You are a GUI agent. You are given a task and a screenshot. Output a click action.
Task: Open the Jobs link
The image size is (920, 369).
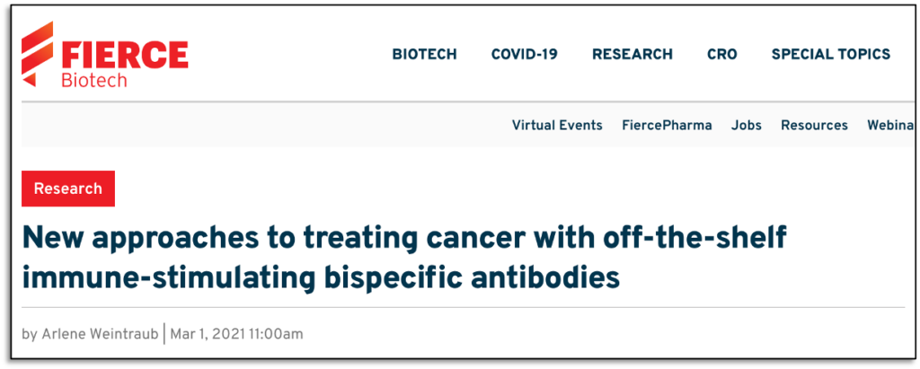746,126
